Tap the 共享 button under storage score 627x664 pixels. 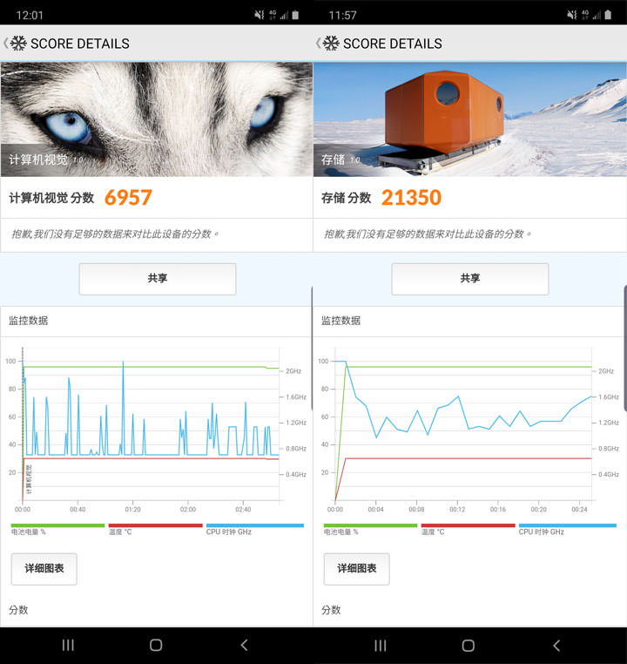(x=469, y=279)
